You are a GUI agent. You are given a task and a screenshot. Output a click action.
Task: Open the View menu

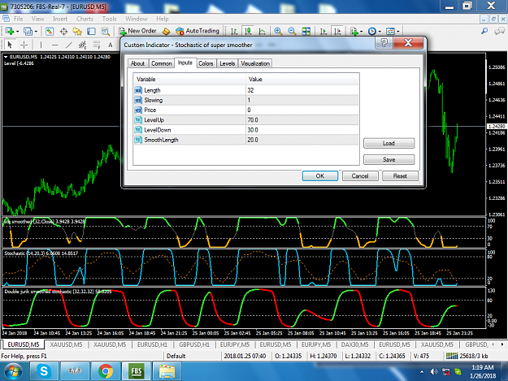click(x=38, y=19)
